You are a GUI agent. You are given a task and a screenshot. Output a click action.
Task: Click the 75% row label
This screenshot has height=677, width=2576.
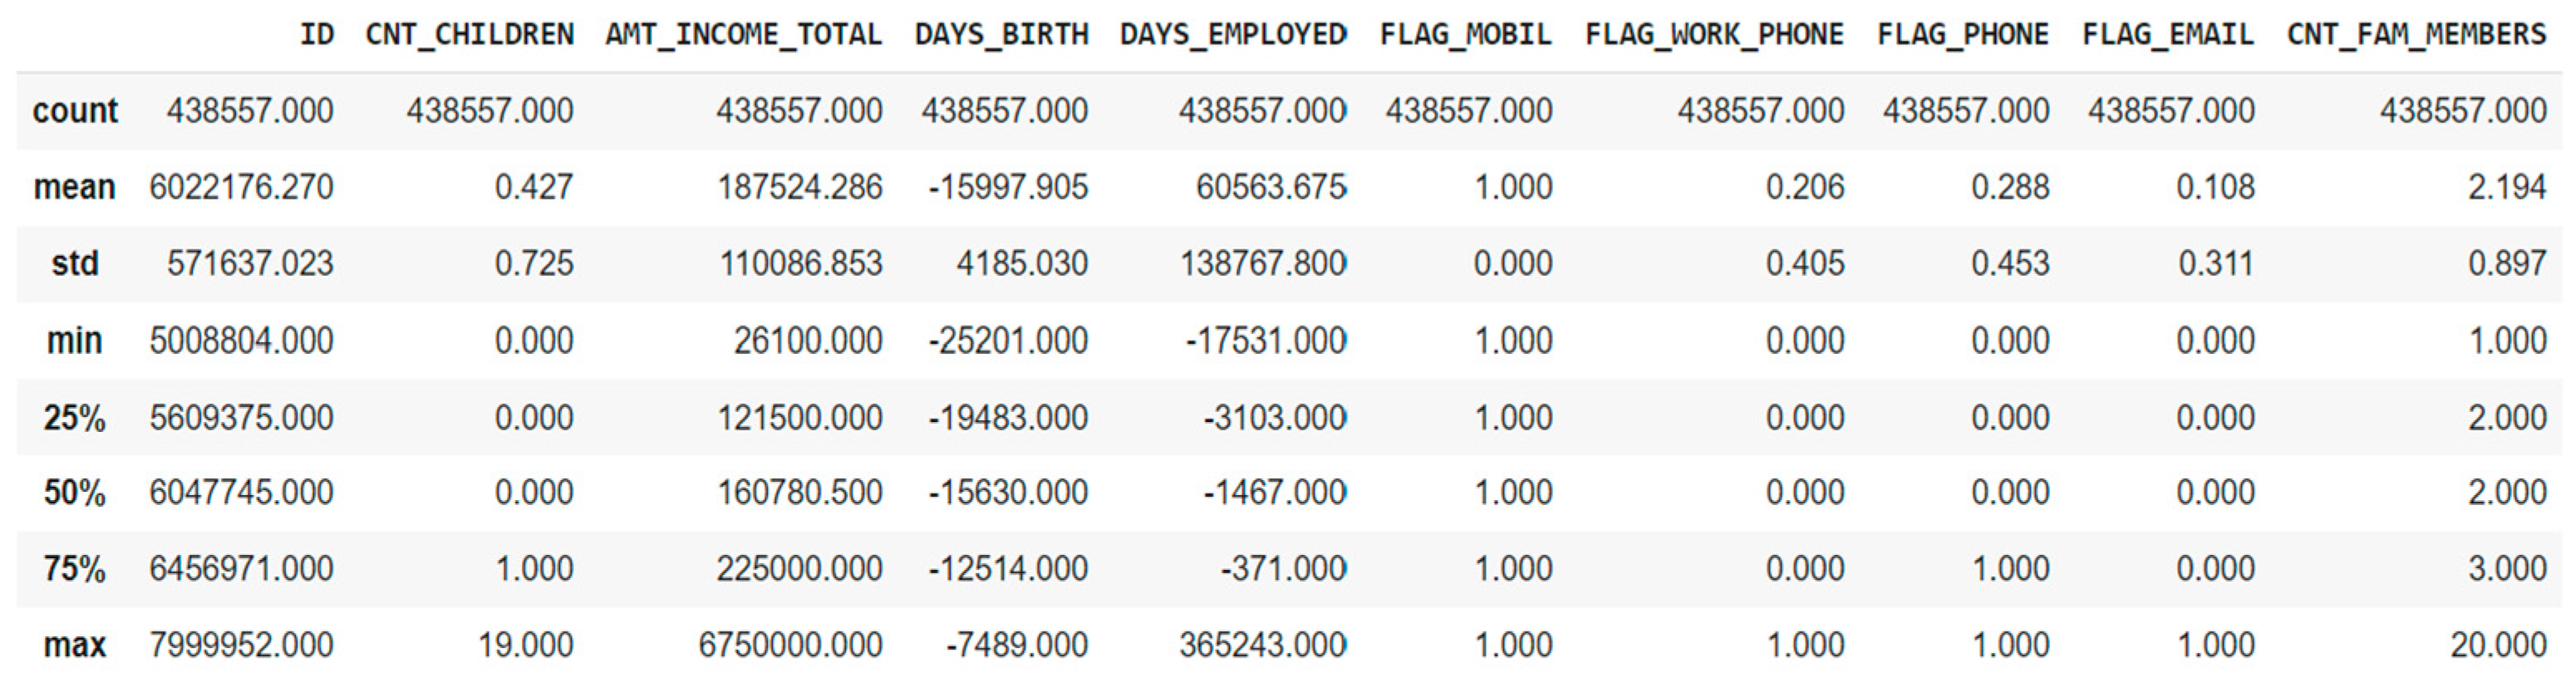(75, 569)
